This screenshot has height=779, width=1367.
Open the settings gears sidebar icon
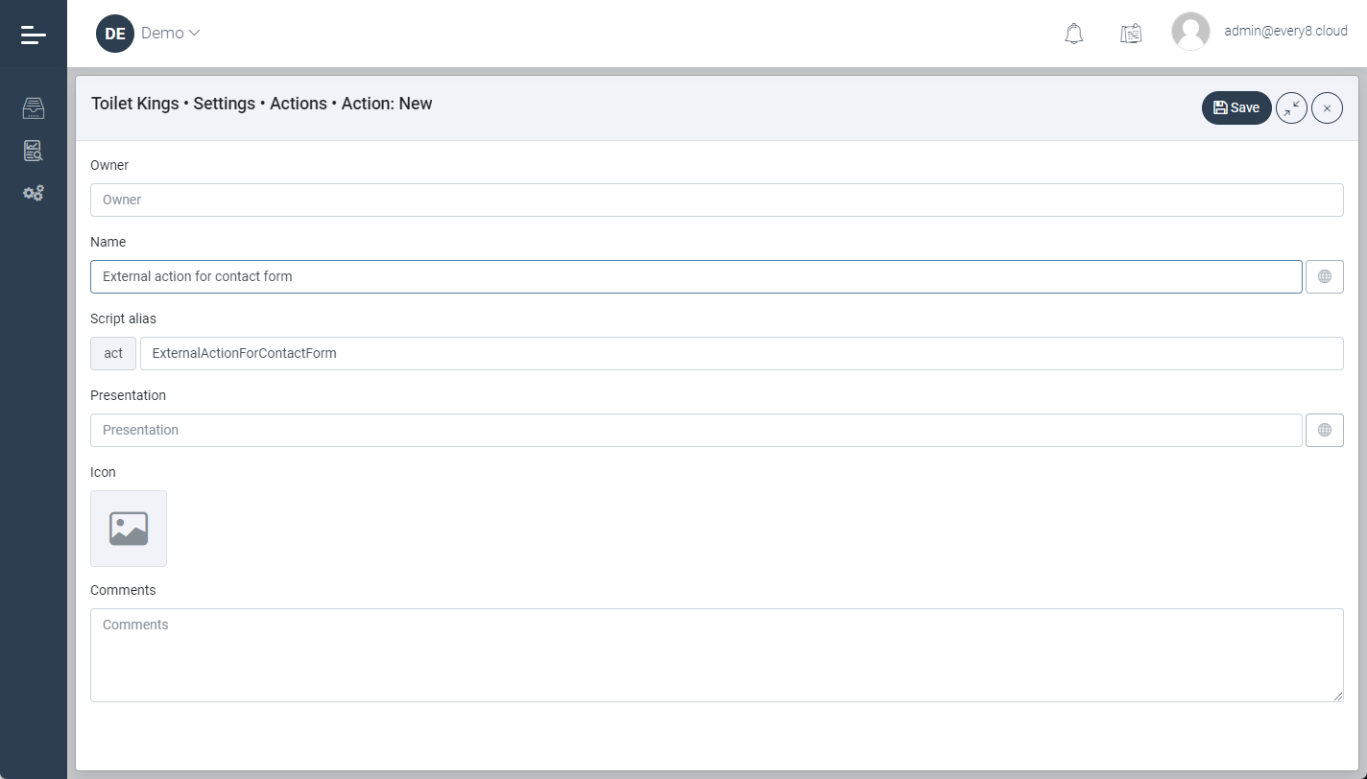click(x=34, y=193)
